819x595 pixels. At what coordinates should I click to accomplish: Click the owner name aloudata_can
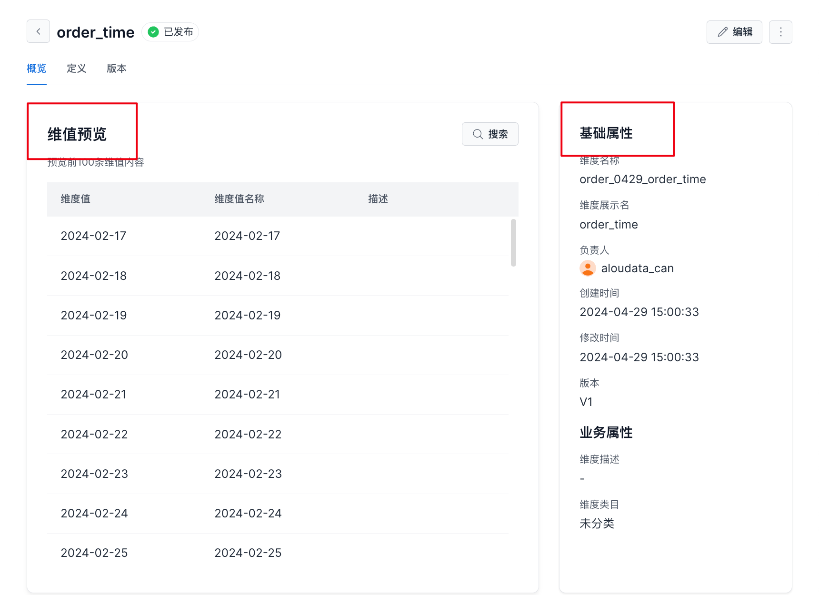(x=637, y=268)
